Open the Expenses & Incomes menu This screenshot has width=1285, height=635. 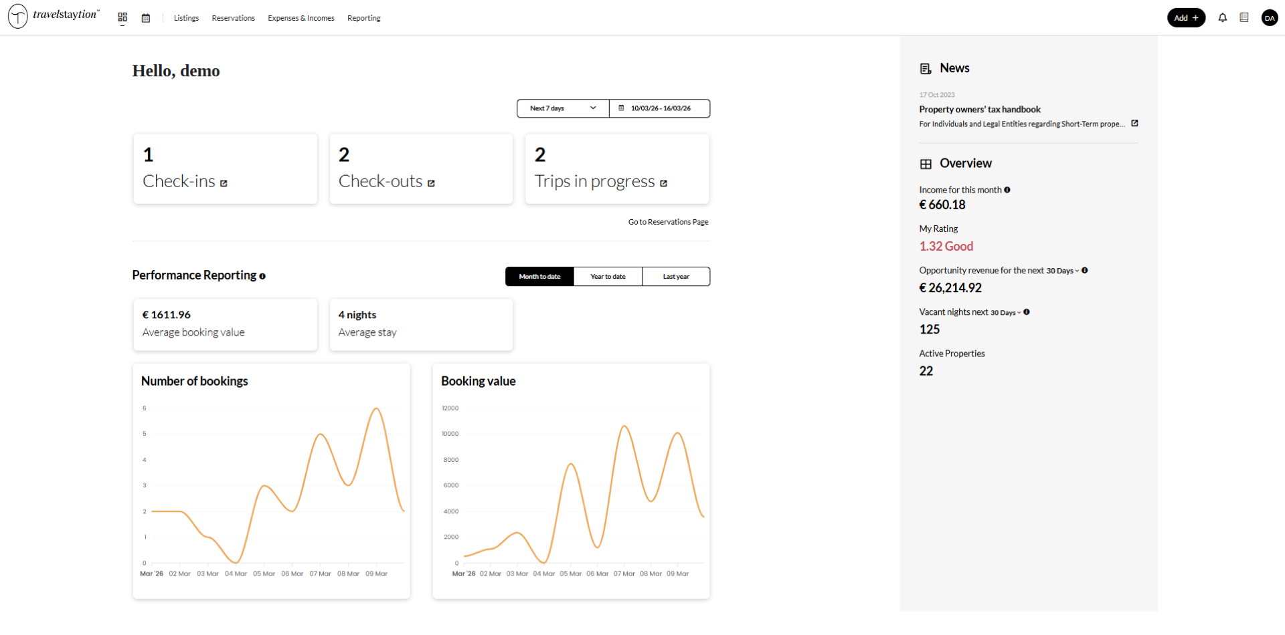(x=301, y=18)
